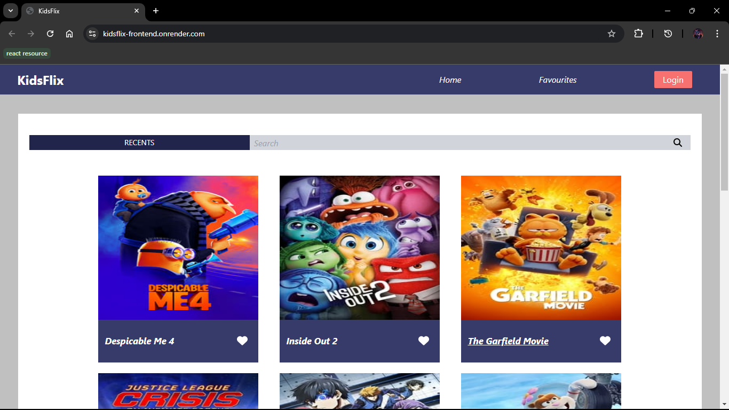Click the Login button
The height and width of the screenshot is (410, 729).
point(673,80)
